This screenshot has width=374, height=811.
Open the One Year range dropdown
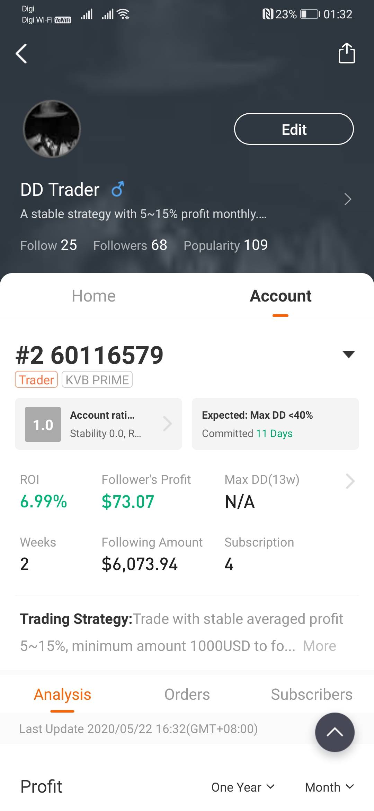243,787
